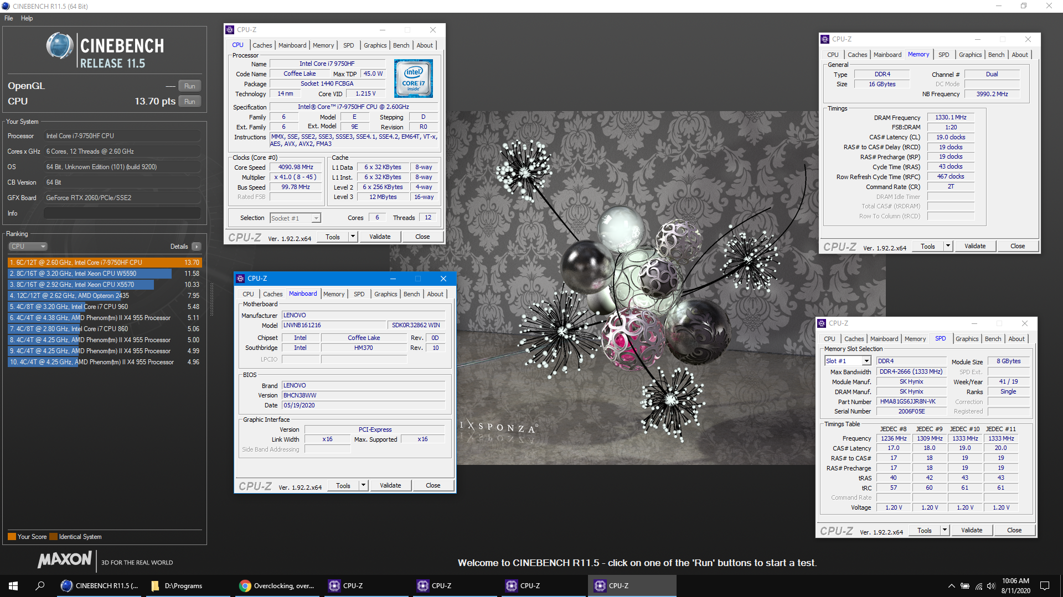The height and width of the screenshot is (597, 1063).
Task: Click Close button in Mainboard window
Action: point(433,485)
